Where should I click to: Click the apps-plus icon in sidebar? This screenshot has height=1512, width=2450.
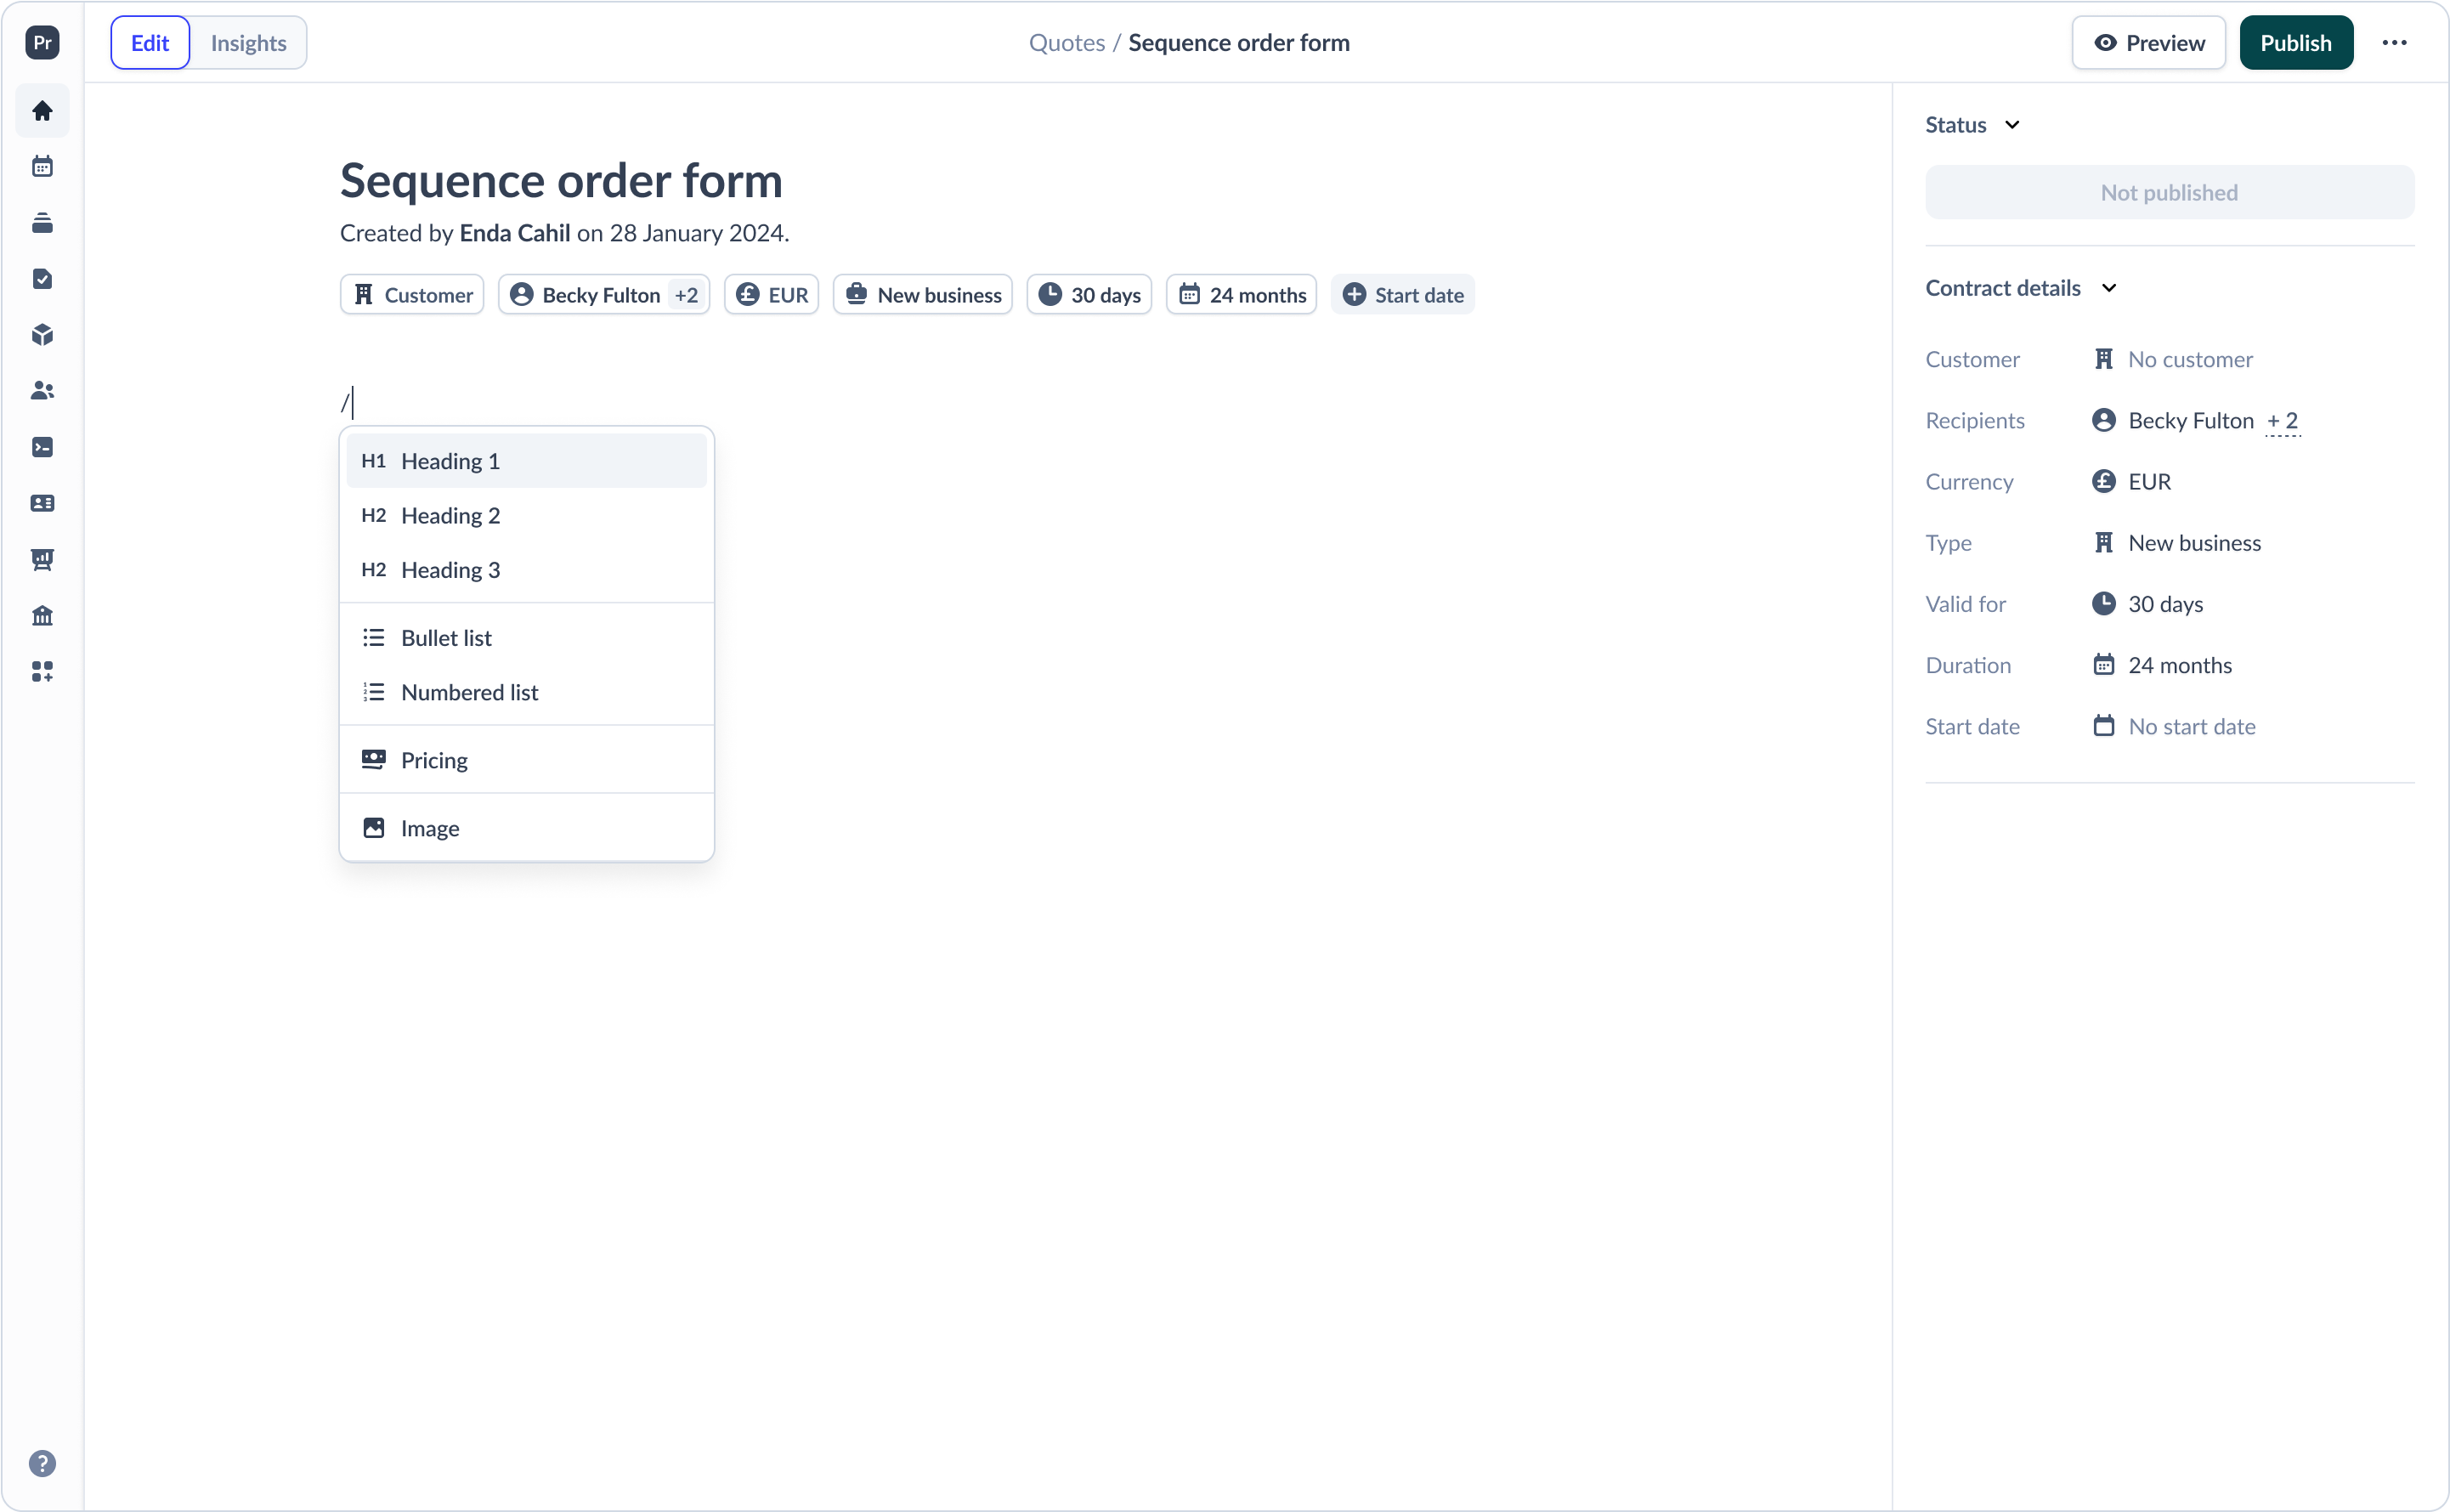(42, 672)
